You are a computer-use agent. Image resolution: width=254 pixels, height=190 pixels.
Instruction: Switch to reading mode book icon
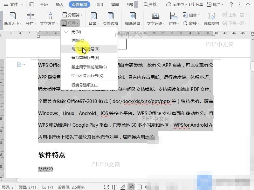[114, 187]
